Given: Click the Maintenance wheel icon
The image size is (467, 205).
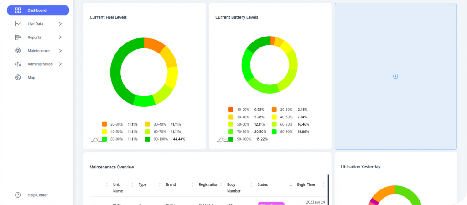Looking at the screenshot, I should pos(18,51).
